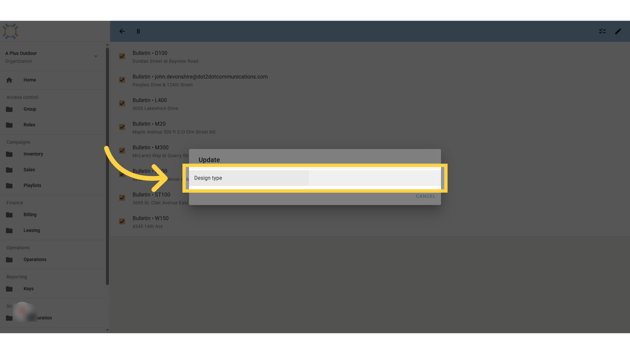
Task: Click the Inventory folder icon
Action: tap(9, 154)
